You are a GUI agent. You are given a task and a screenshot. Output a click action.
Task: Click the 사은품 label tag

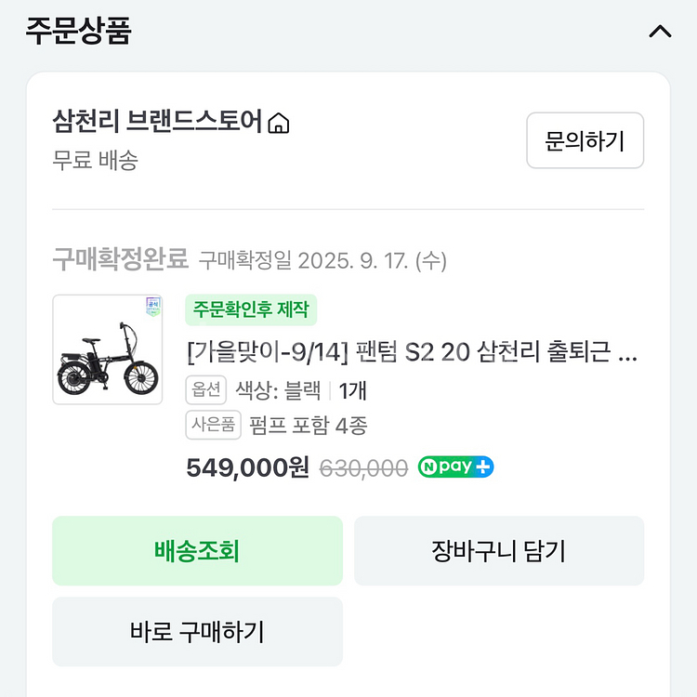[213, 426]
